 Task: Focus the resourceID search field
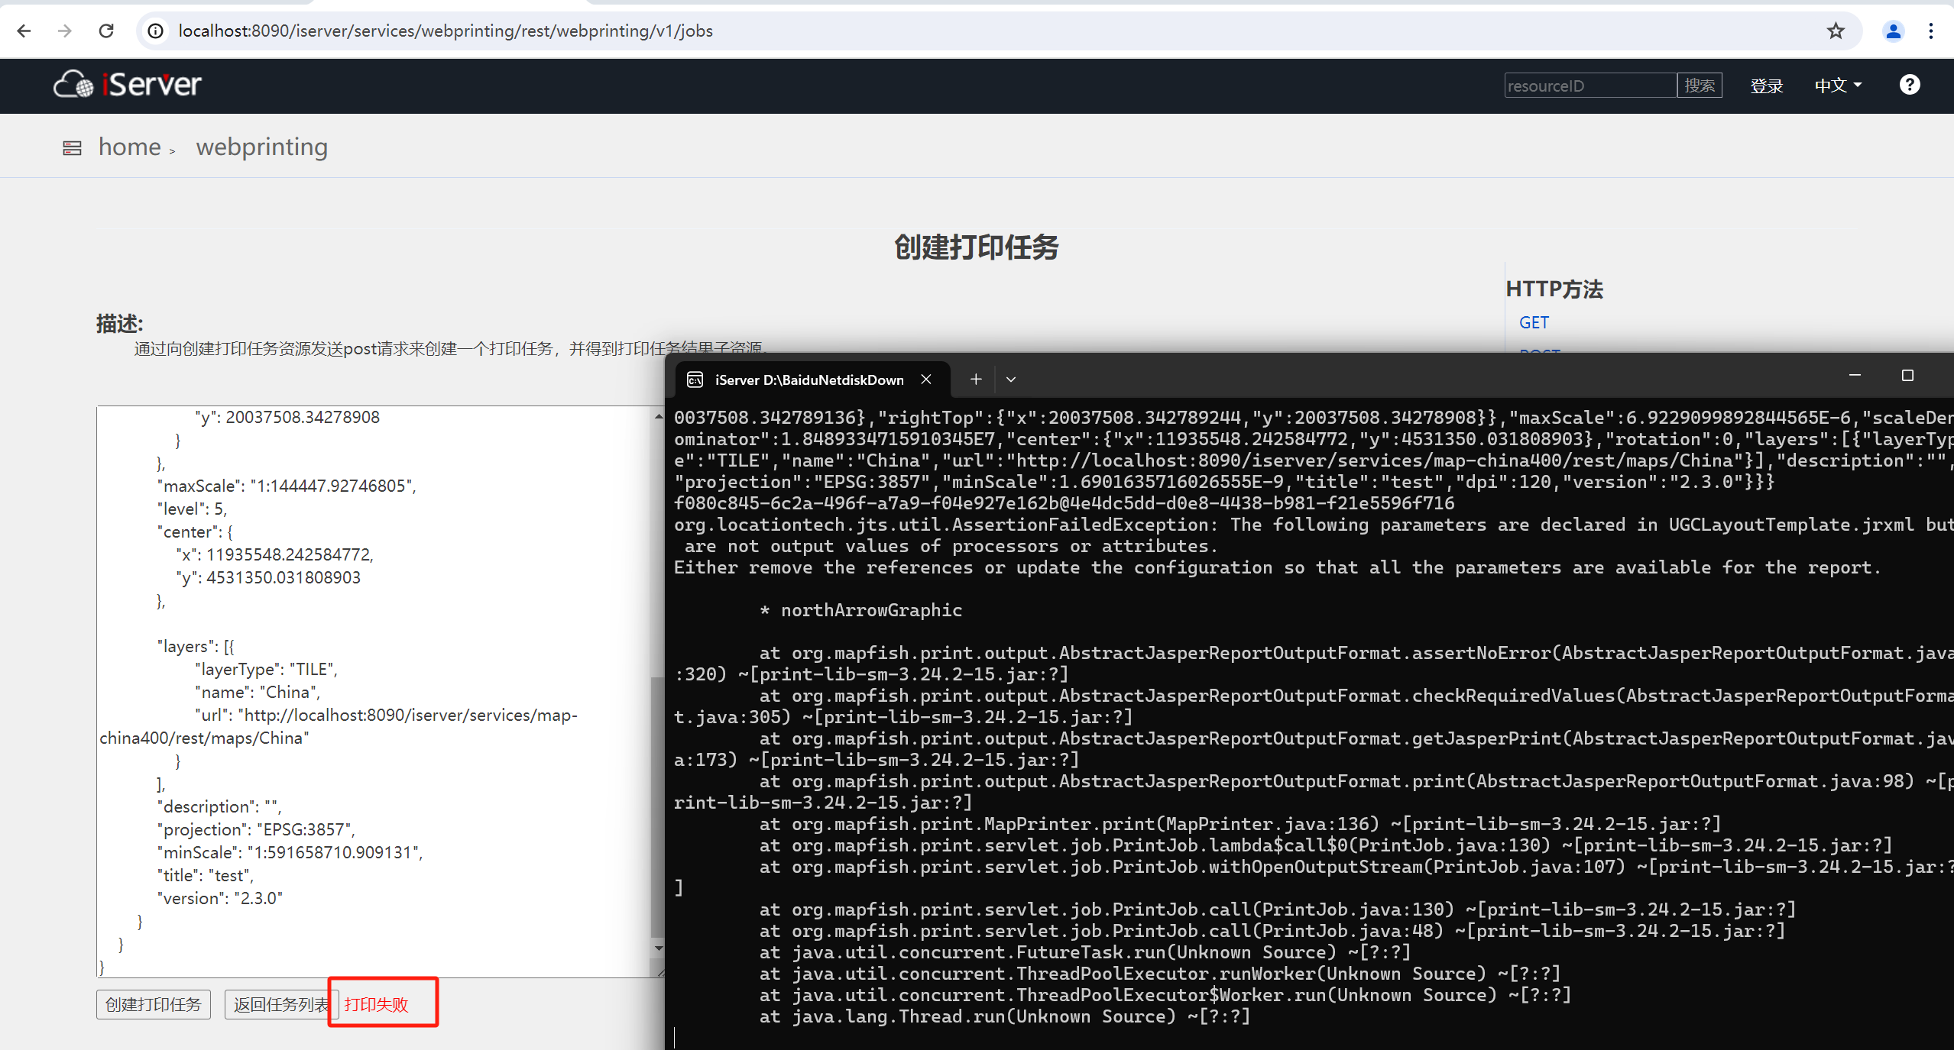click(1589, 86)
